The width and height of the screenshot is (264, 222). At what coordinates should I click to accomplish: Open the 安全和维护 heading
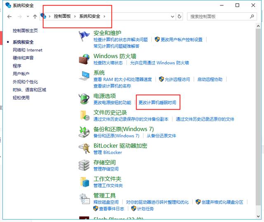tap(107, 33)
